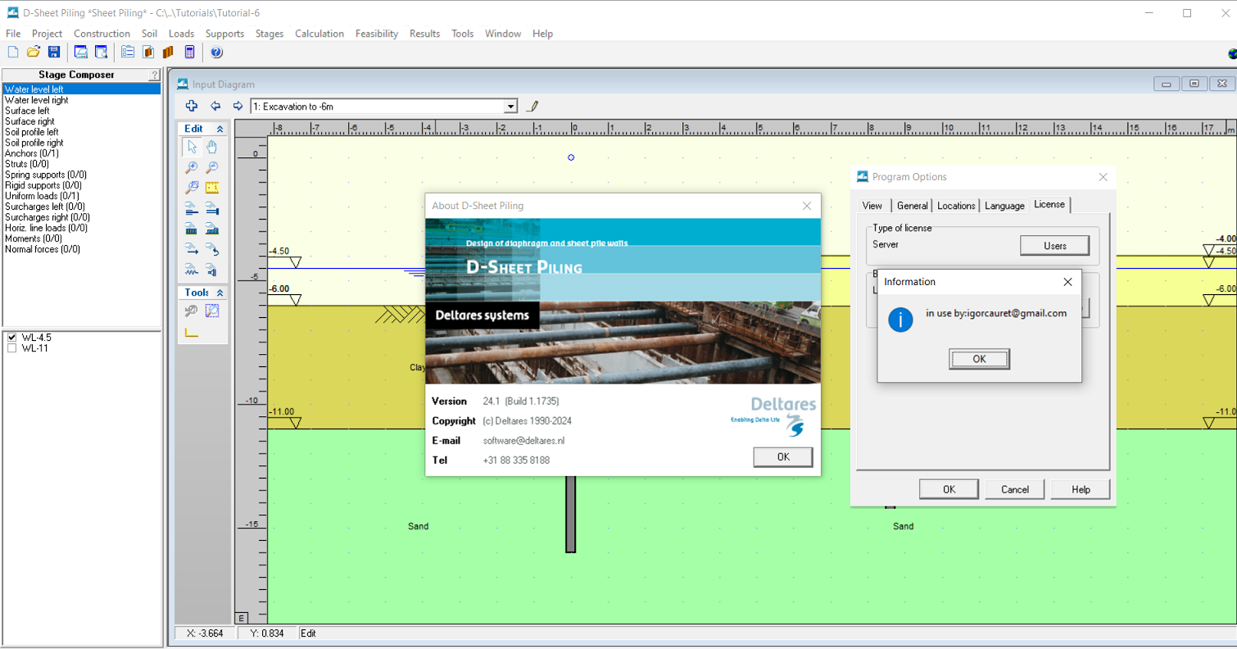Screen dimensions: 1237x649
Task: Switch to the Locations tab in Program Options
Action: (x=956, y=206)
